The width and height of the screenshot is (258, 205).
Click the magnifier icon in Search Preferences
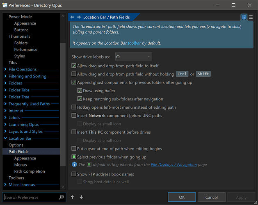(x=61, y=197)
